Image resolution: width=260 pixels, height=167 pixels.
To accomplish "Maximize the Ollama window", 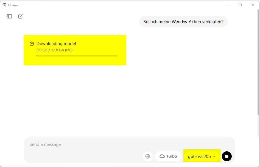I will (x=240, y=5).
